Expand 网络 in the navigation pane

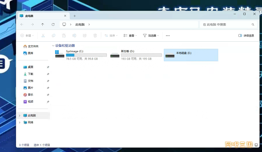click(x=20, y=123)
